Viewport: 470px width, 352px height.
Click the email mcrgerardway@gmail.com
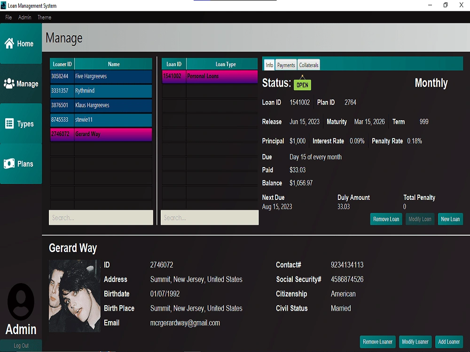pos(185,323)
